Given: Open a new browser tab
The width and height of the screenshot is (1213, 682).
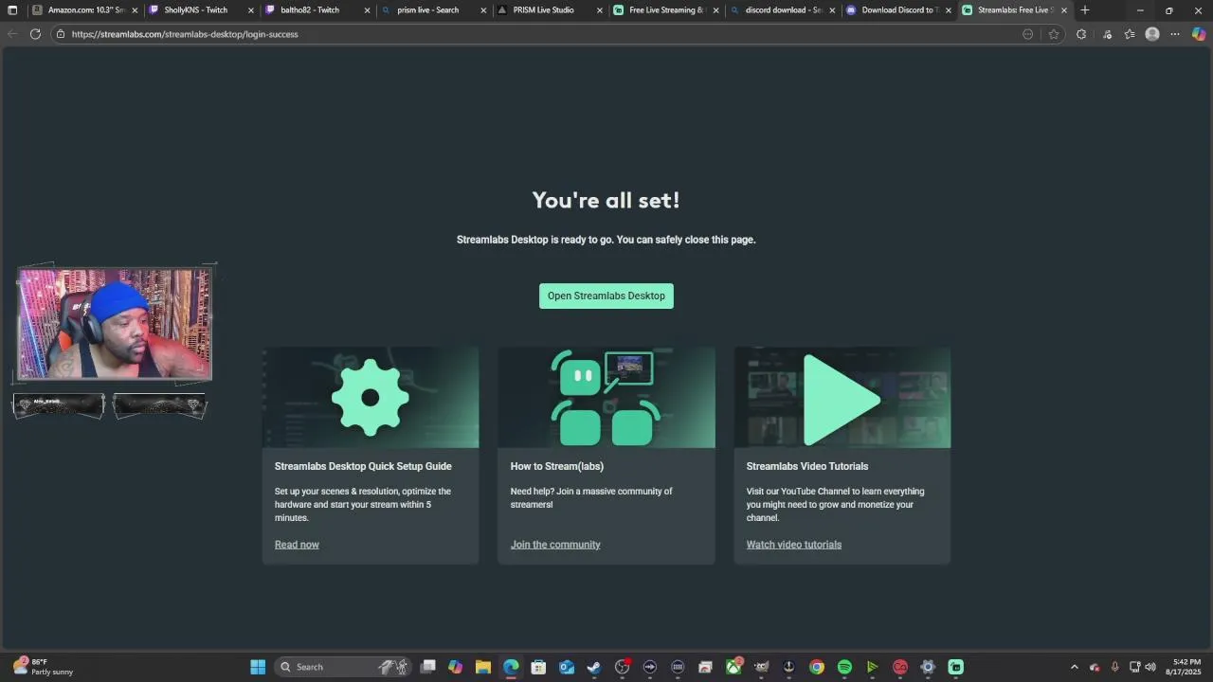Looking at the screenshot, I should (1085, 10).
